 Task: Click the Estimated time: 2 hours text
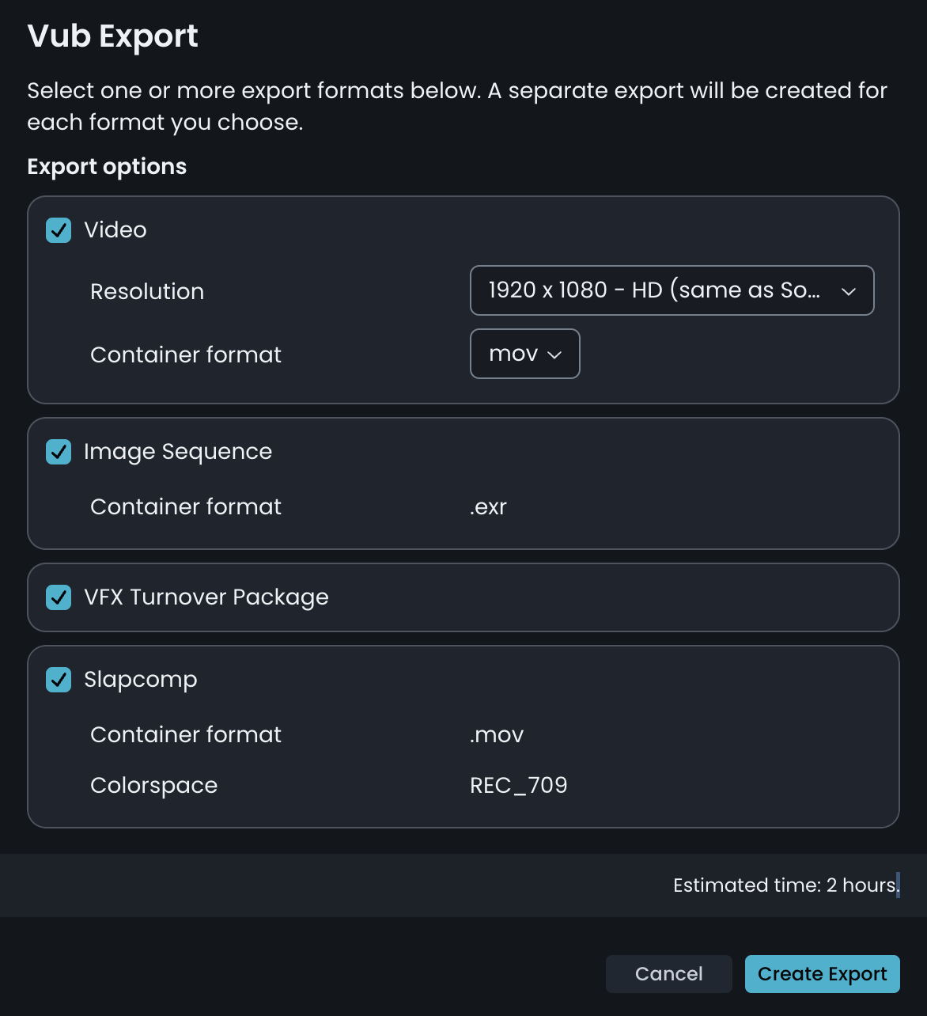pyautogui.click(x=785, y=885)
